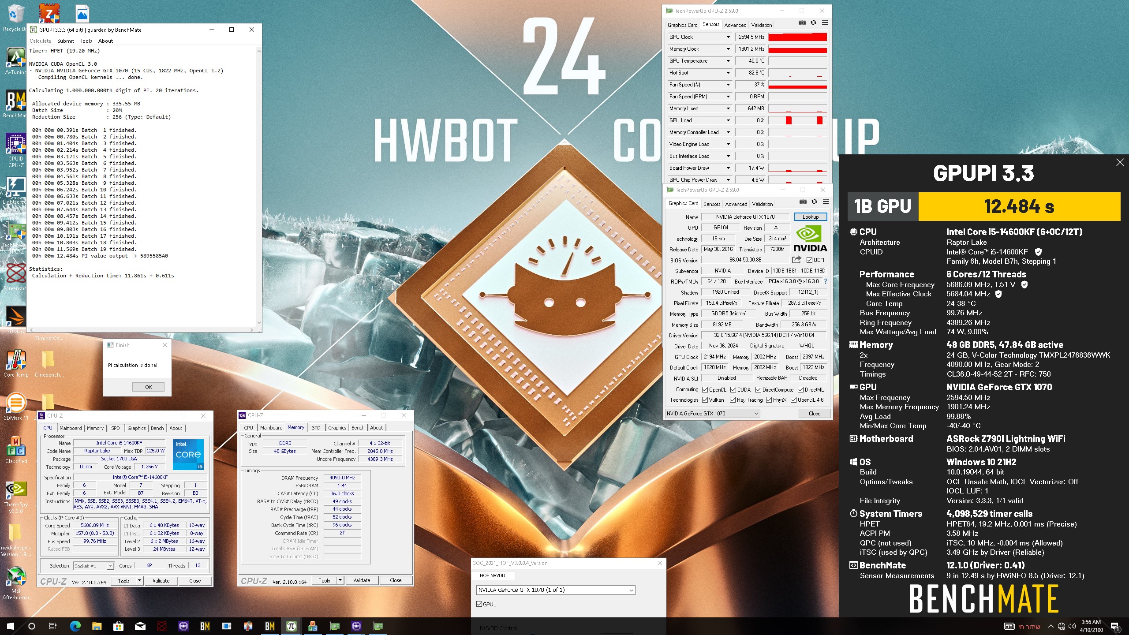Toggle the DirectML checkbox in GPU-Z
This screenshot has height=635, width=1129.
coord(800,389)
